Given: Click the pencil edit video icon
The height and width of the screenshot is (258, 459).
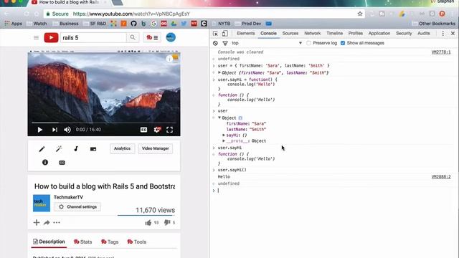Looking at the screenshot, I should (42, 149).
